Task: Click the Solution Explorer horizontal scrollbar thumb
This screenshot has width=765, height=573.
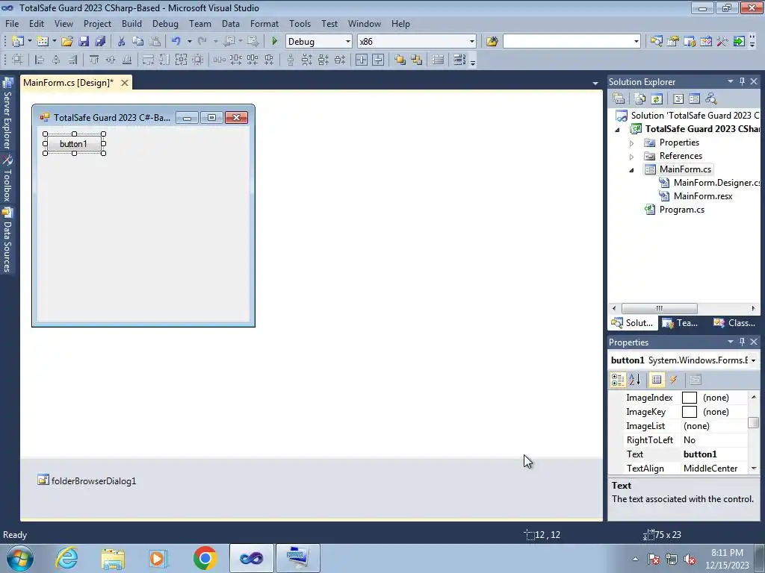Action: tap(659, 308)
